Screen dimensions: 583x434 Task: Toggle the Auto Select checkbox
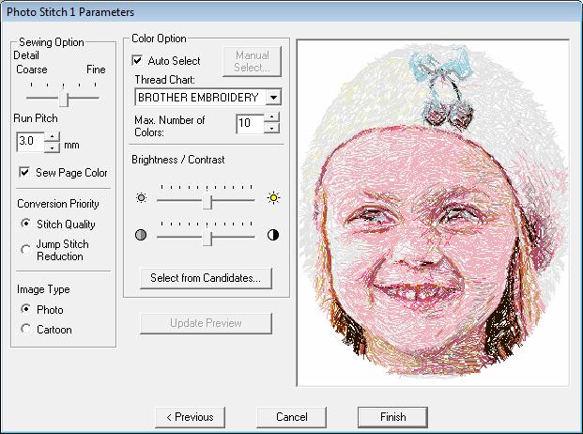click(x=137, y=60)
